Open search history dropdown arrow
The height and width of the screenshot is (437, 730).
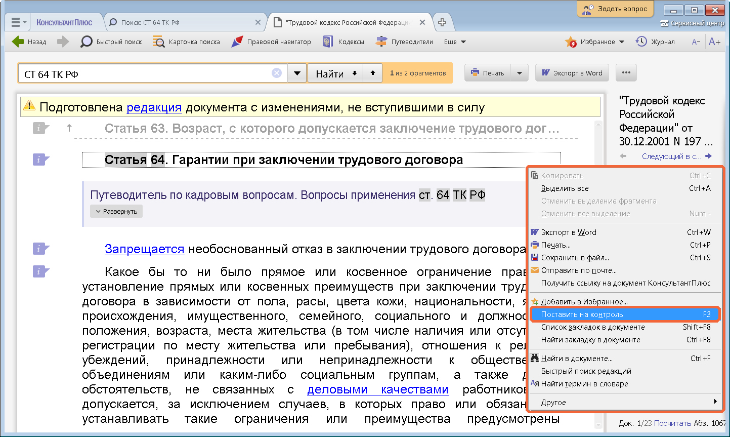point(297,73)
